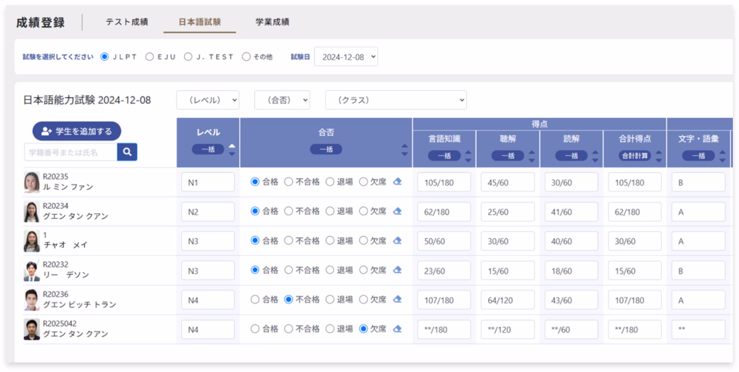The height and width of the screenshot is (372, 739).
Task: Click 学生を追加する button
Action: (77, 131)
